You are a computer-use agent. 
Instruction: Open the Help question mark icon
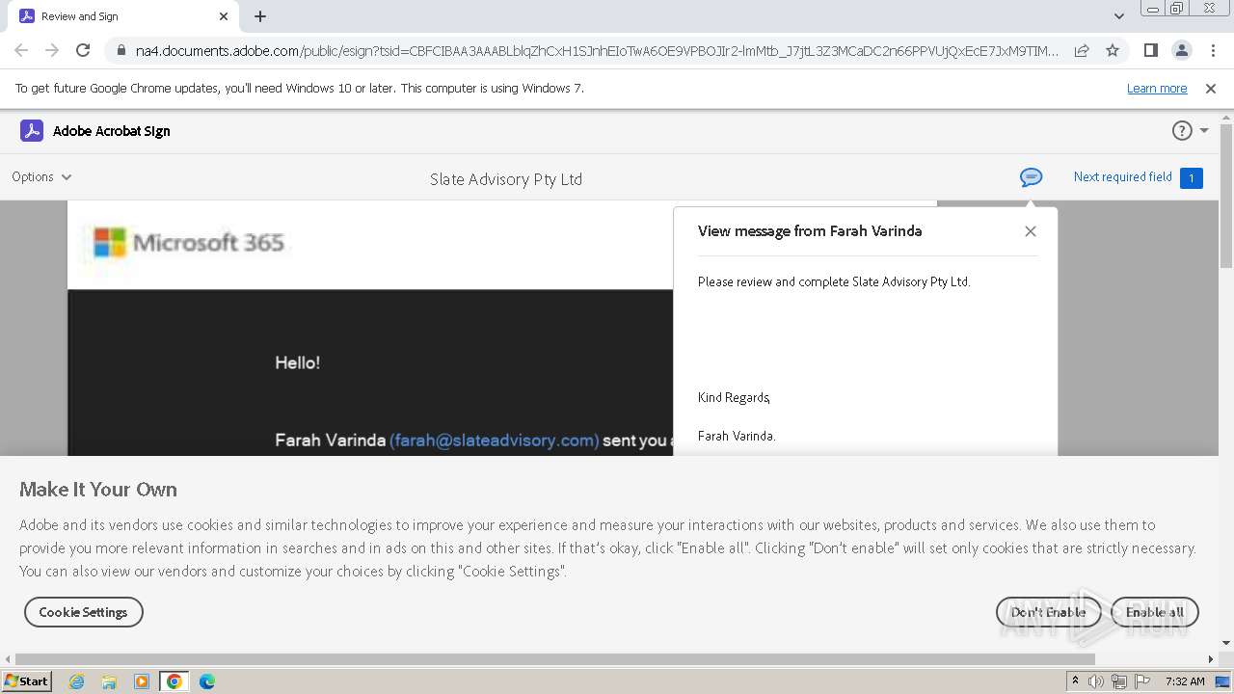[x=1182, y=131]
